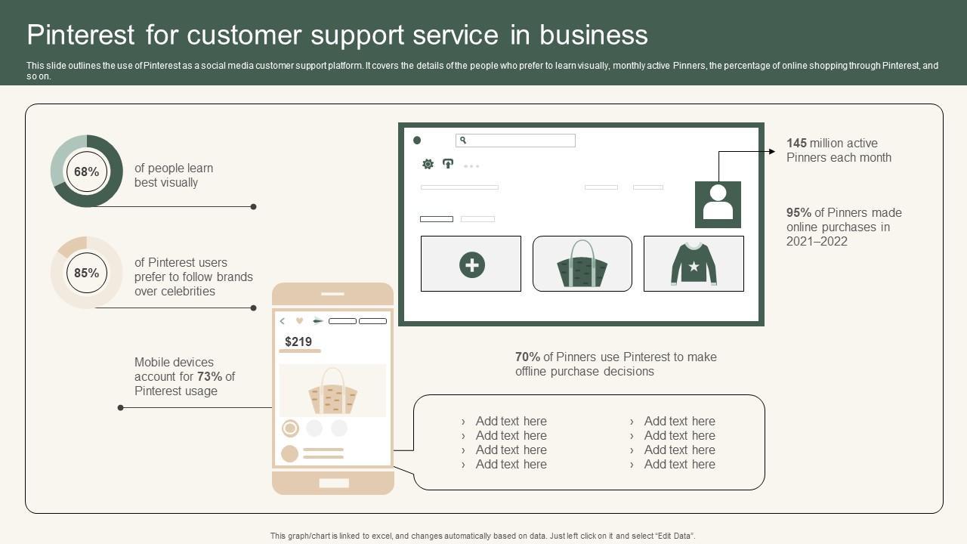
Task: Click the gear settings icon in browser mockup
Action: tap(428, 164)
